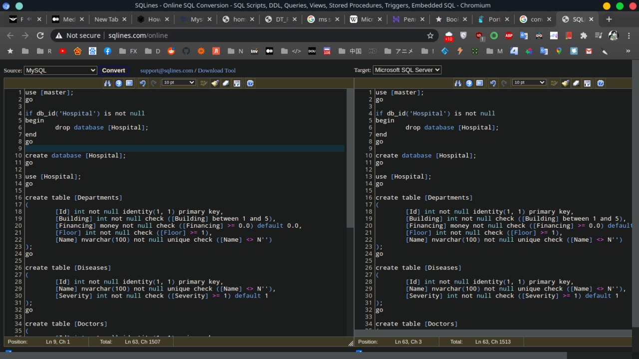
Task: Open search binoculars in source editor toolbar
Action: 108,83
